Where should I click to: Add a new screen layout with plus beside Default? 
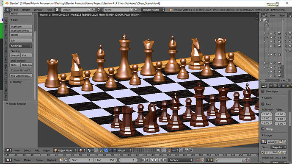pyautogui.click(x=89, y=10)
